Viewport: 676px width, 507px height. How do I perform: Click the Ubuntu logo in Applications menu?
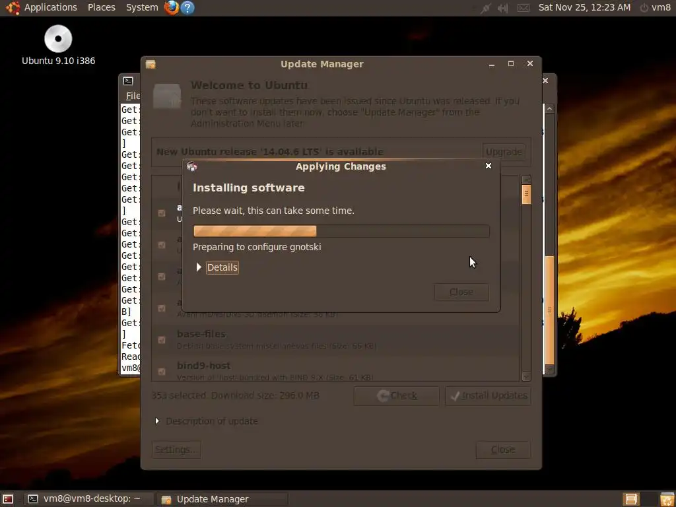click(13, 7)
